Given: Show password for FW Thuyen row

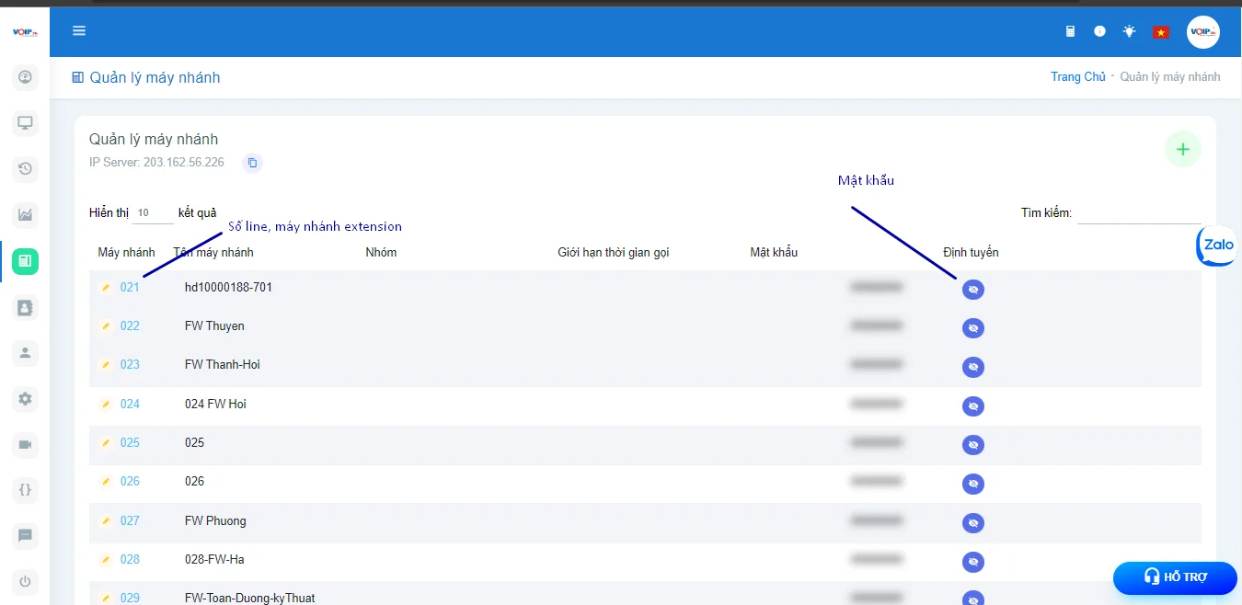Looking at the screenshot, I should [x=973, y=328].
